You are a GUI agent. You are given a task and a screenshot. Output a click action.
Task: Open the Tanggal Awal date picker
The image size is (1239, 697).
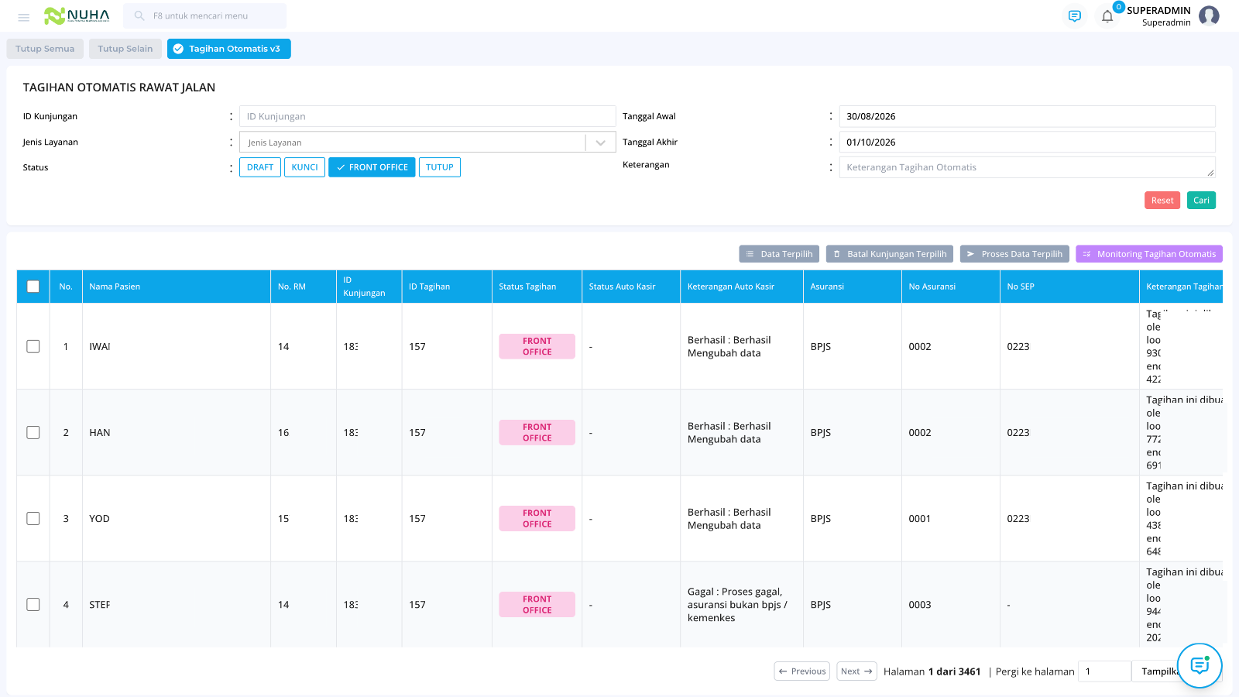point(1028,116)
